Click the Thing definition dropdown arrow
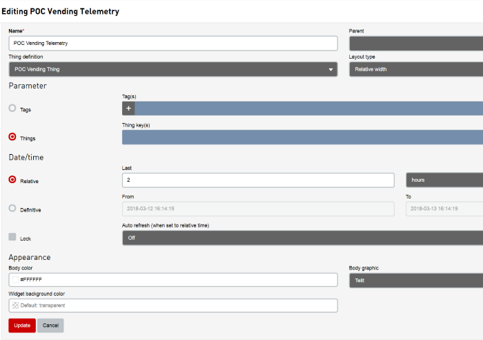This screenshot has width=483, height=340. click(x=331, y=69)
